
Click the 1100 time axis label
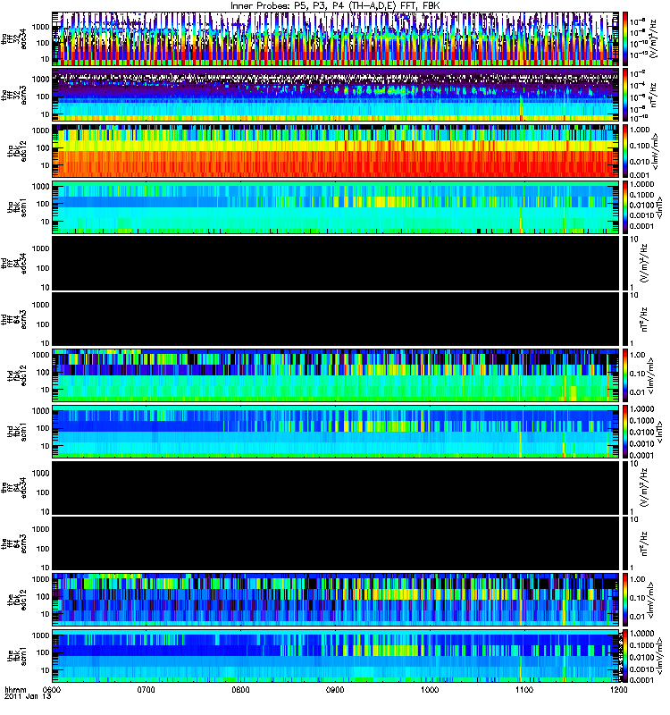(x=524, y=689)
